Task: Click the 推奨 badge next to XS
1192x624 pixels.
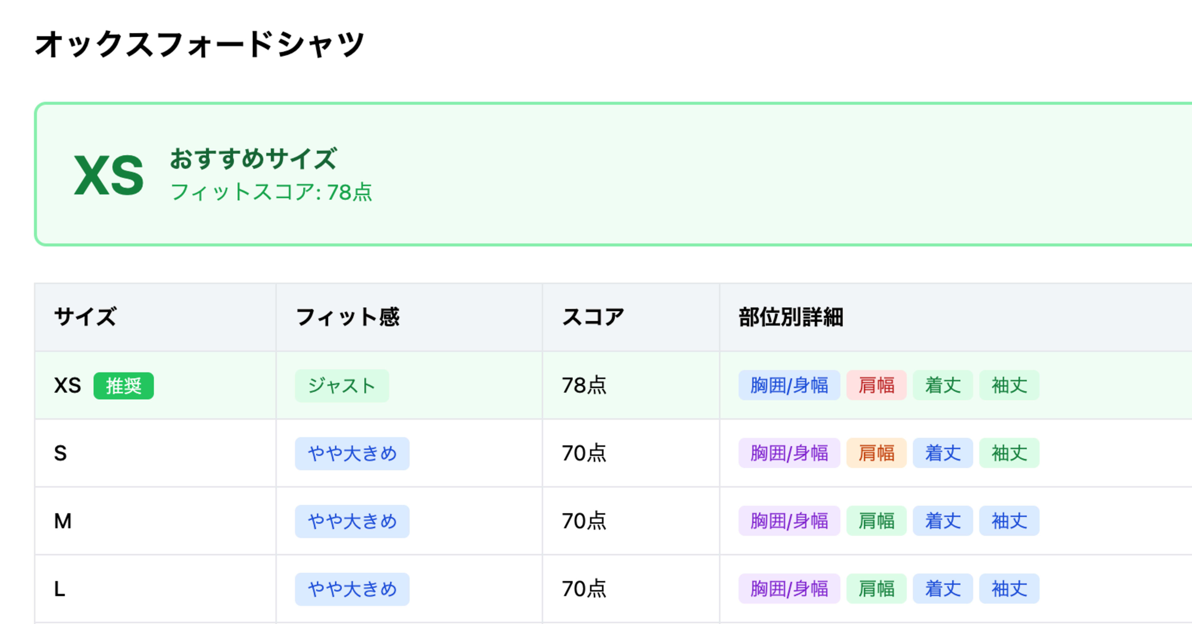Action: pos(124,385)
